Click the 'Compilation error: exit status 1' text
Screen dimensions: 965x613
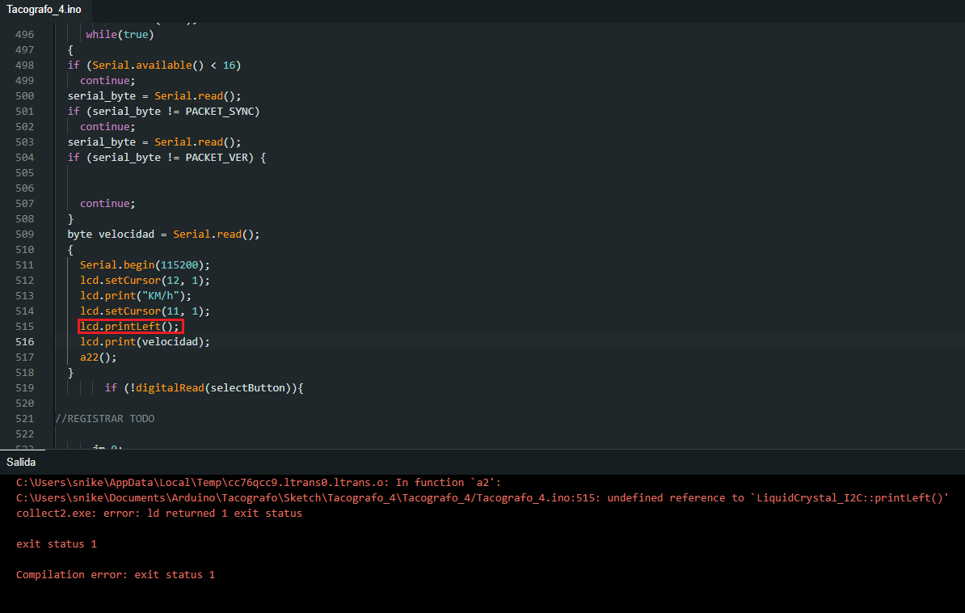coord(116,575)
